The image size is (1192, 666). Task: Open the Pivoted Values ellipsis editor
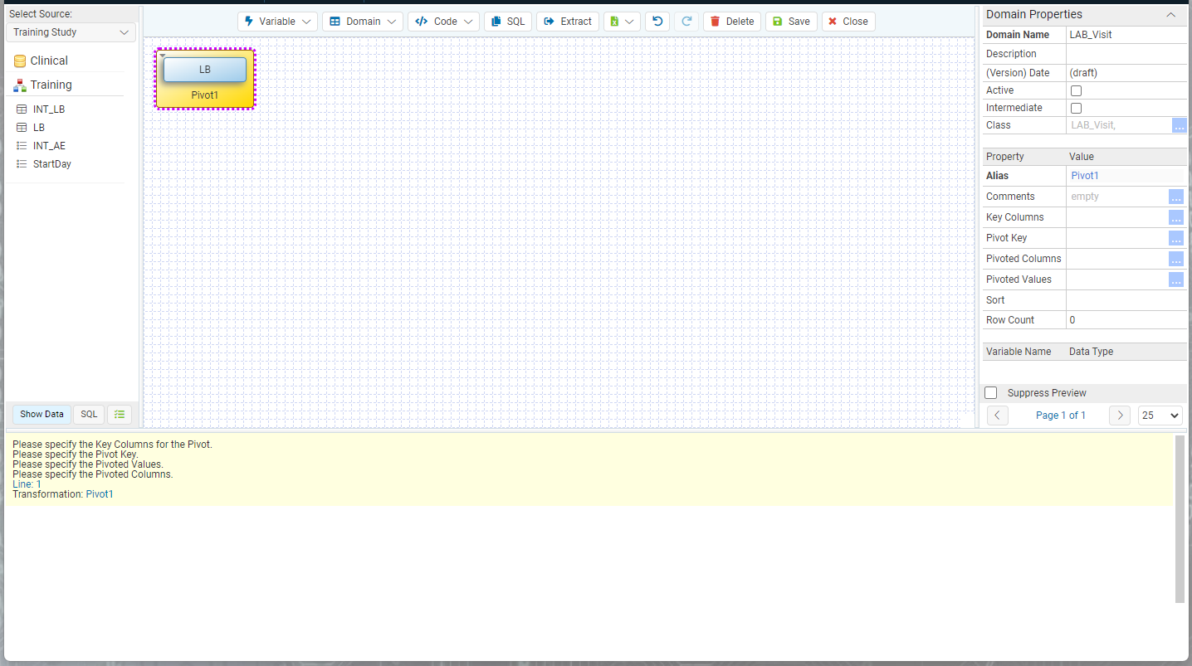pyautogui.click(x=1176, y=280)
